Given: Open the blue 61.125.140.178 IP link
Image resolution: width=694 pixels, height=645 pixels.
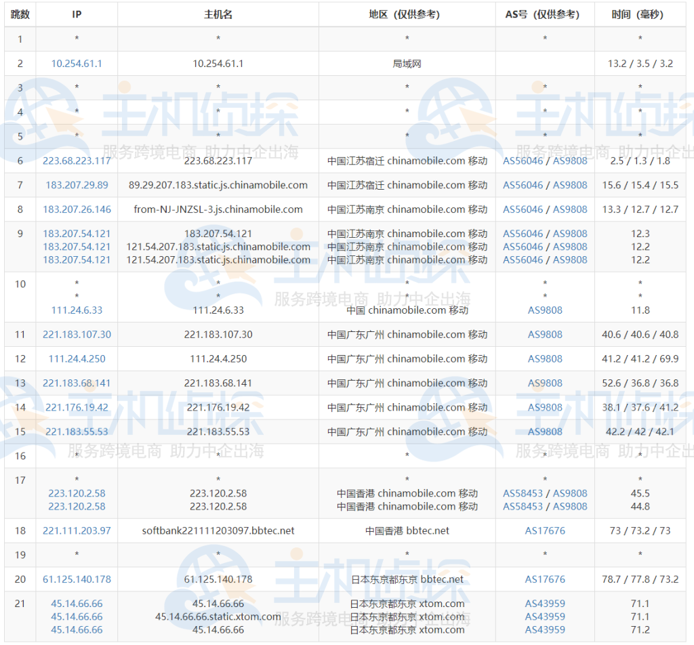Looking at the screenshot, I should [77, 579].
